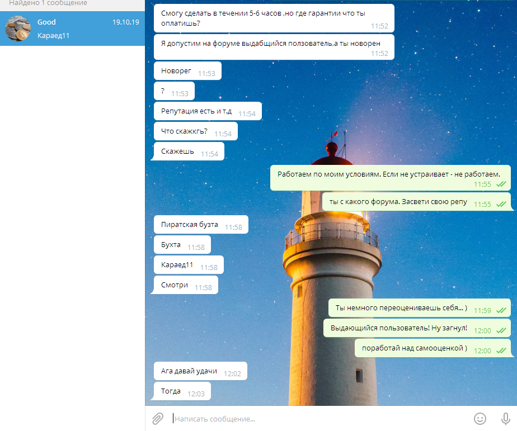
Task: Click into the Написать сообщение input field
Action: 320,419
